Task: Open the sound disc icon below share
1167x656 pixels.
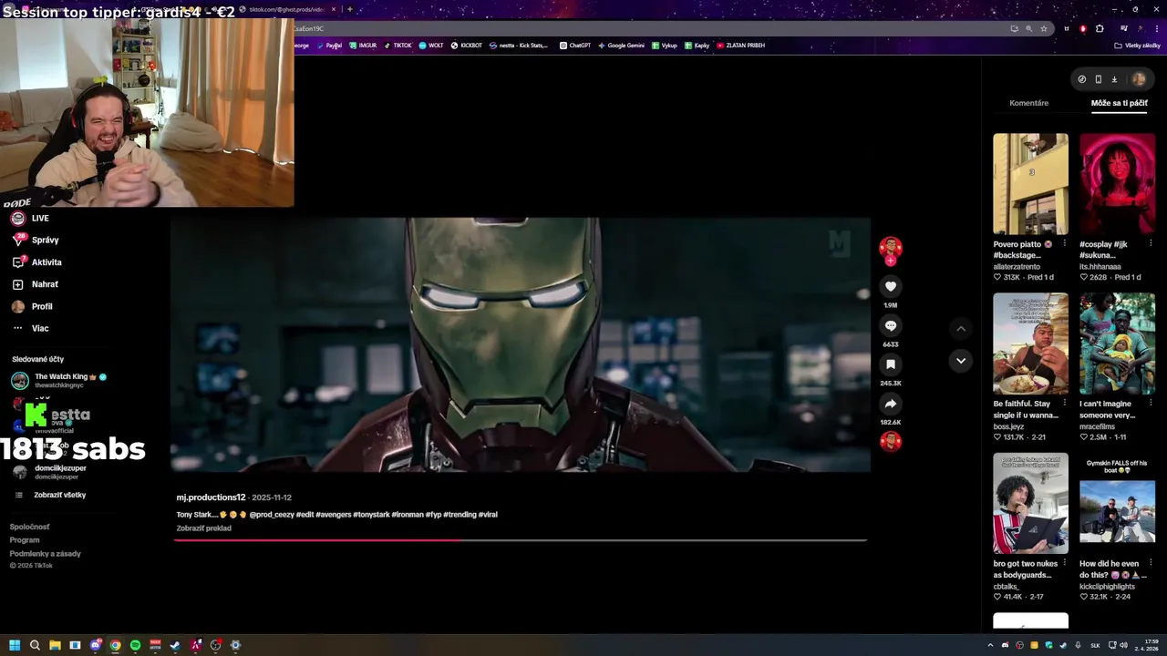Action: 891,442
